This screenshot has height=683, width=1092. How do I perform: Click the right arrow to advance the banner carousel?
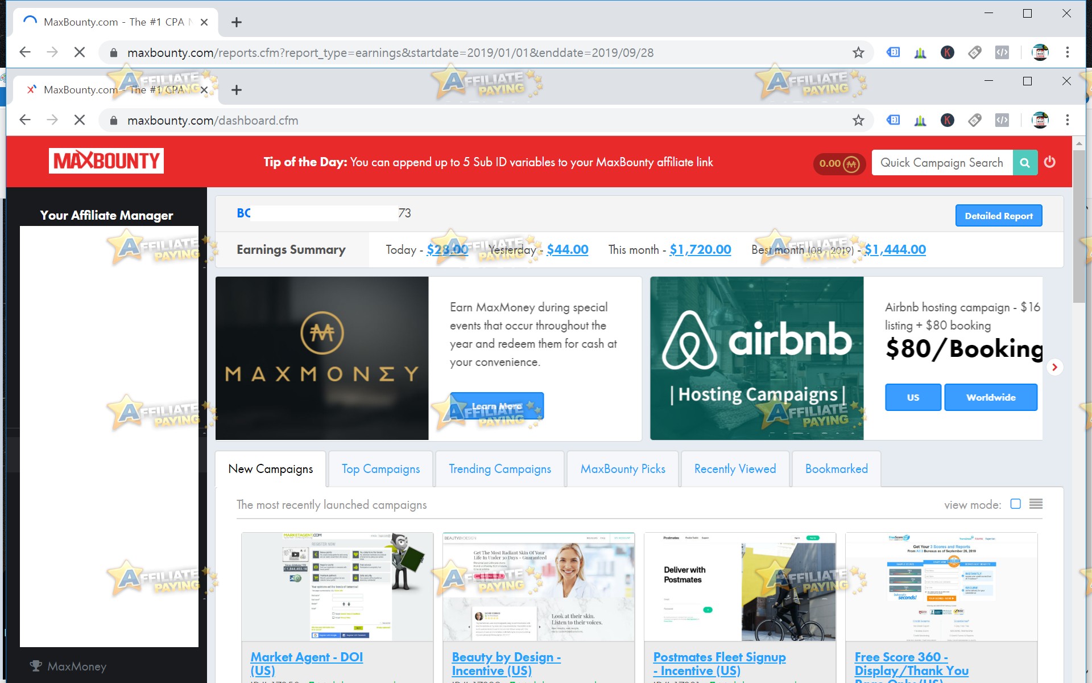[1055, 367]
